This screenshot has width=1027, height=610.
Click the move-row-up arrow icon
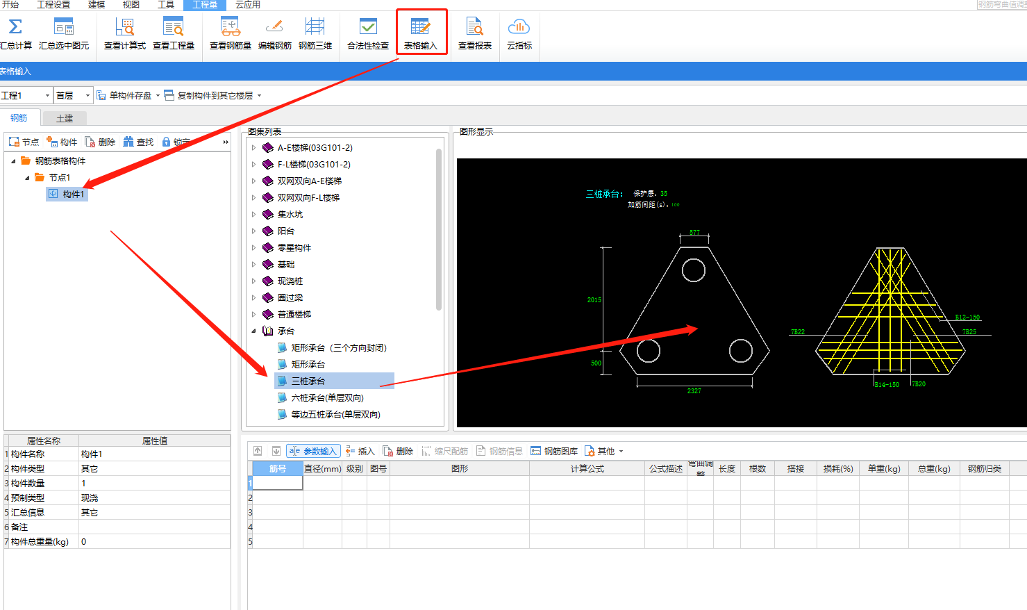click(x=258, y=451)
